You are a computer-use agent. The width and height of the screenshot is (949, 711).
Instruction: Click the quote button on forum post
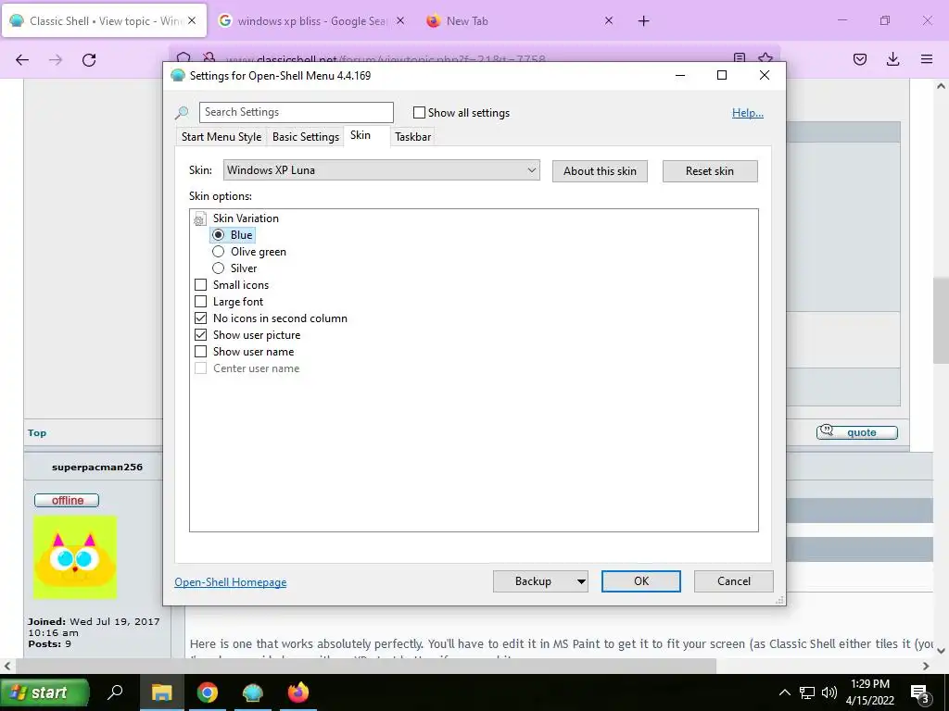coord(857,432)
